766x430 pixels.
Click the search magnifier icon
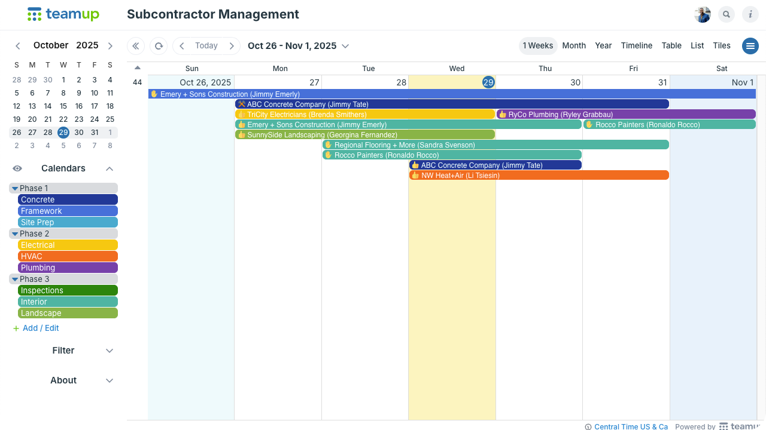727,15
